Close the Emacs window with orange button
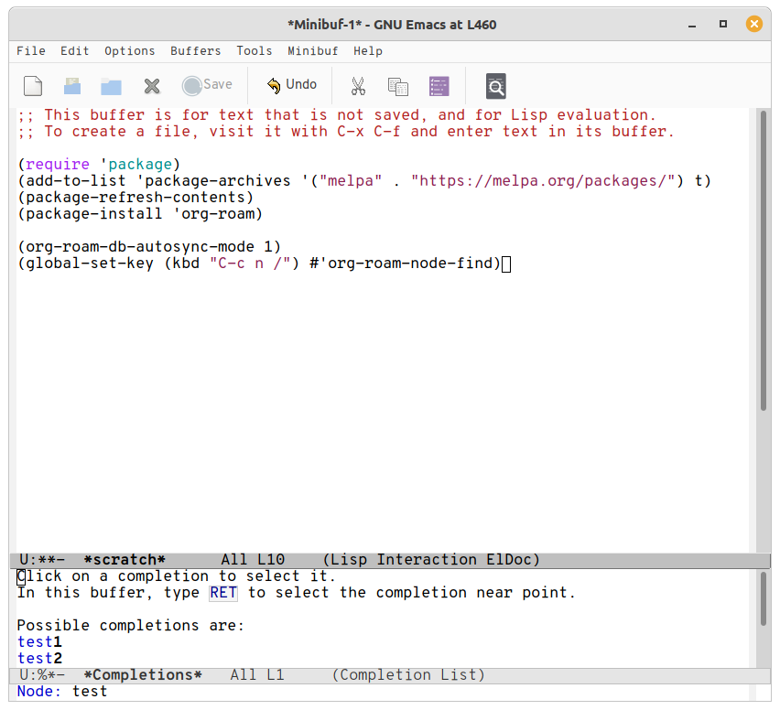Image resolution: width=780 pixels, height=710 pixels. (754, 24)
